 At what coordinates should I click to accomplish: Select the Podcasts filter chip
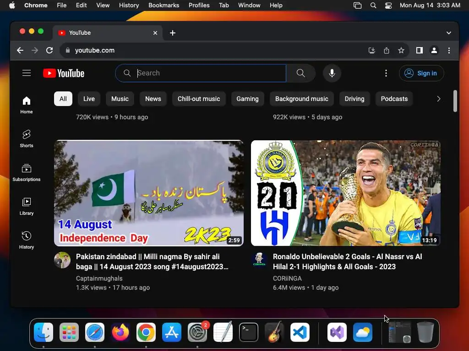(x=394, y=99)
